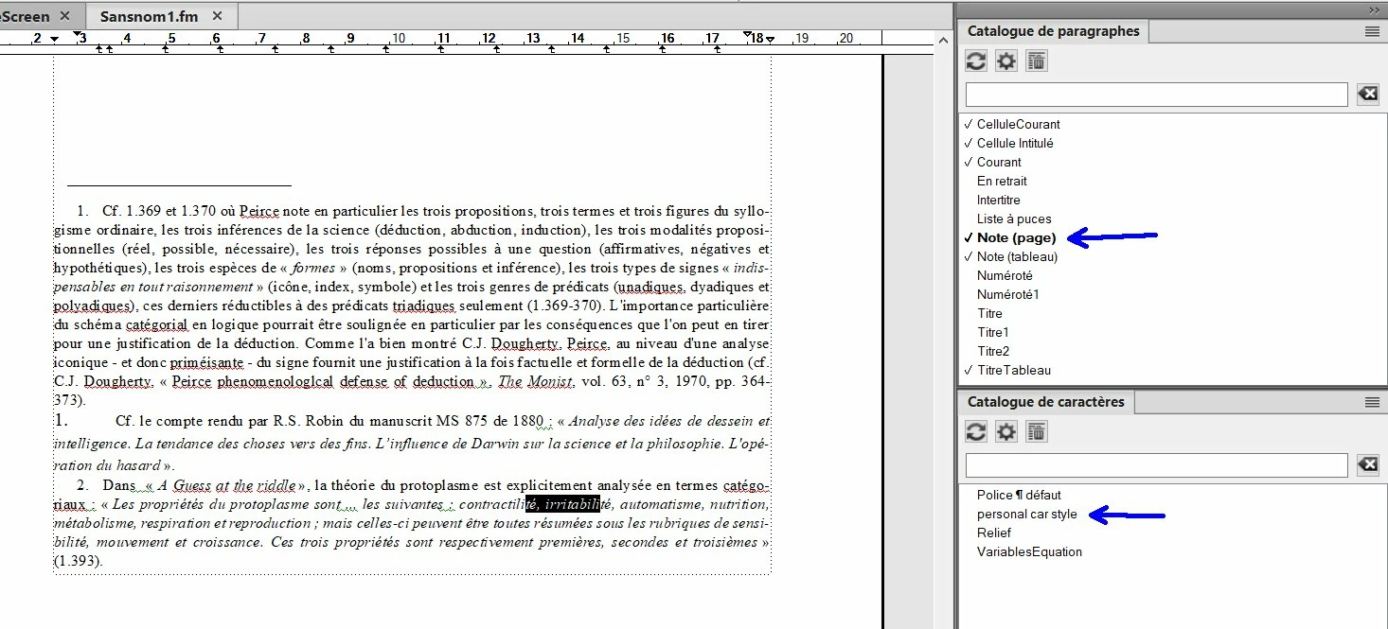Click delete format icon in character catalog
Screen dimensions: 1388x629
pos(1037,432)
